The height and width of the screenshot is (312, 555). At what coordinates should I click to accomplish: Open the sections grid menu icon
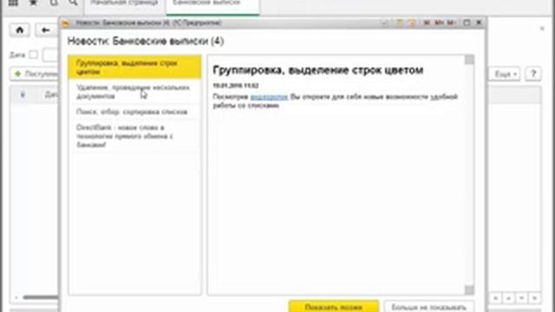(13, 3)
